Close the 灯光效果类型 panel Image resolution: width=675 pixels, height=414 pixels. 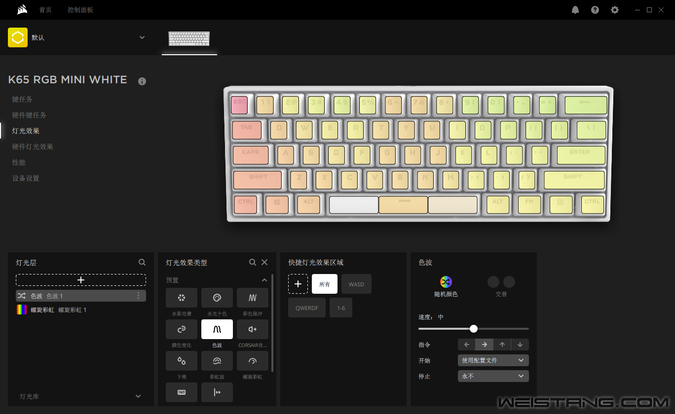coord(264,262)
